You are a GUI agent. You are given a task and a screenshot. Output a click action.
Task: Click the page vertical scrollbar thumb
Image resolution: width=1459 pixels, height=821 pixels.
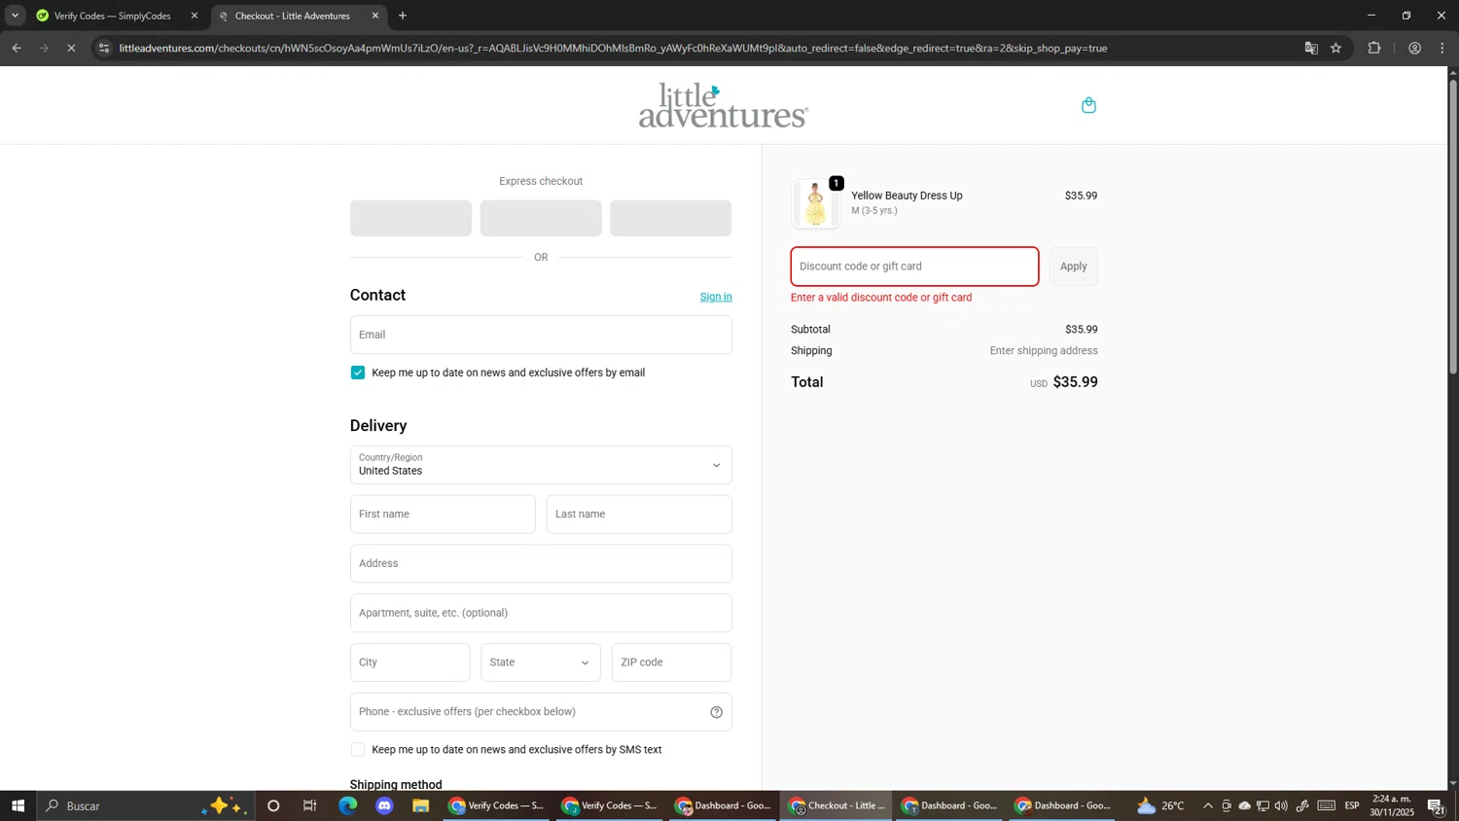pos(1453,226)
